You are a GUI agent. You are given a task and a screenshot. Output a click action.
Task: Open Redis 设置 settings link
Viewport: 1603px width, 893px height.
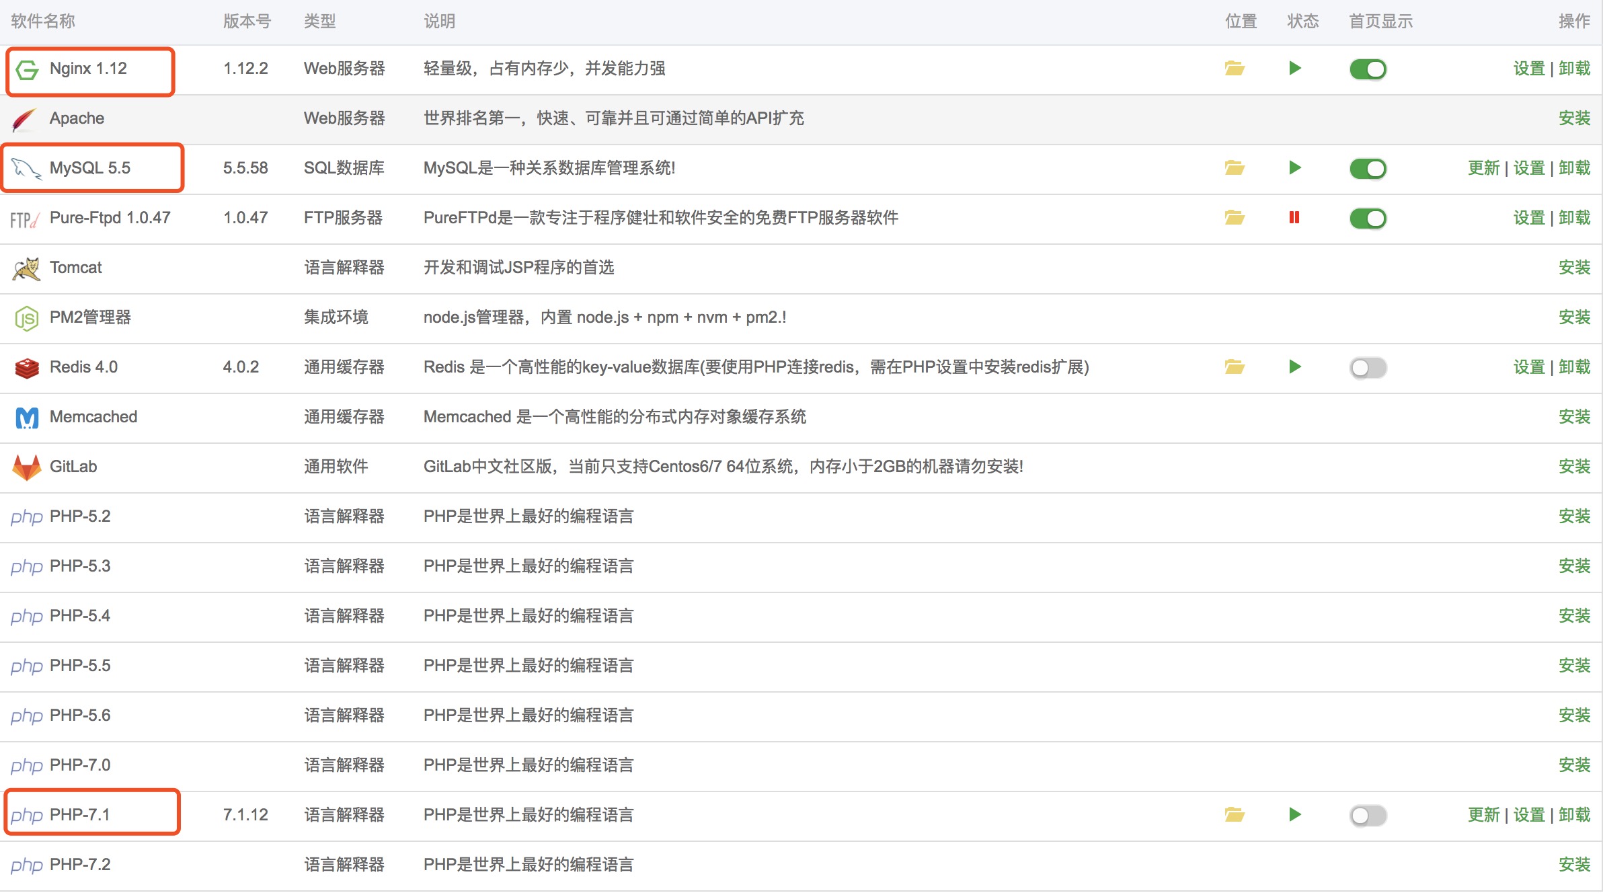tap(1529, 367)
